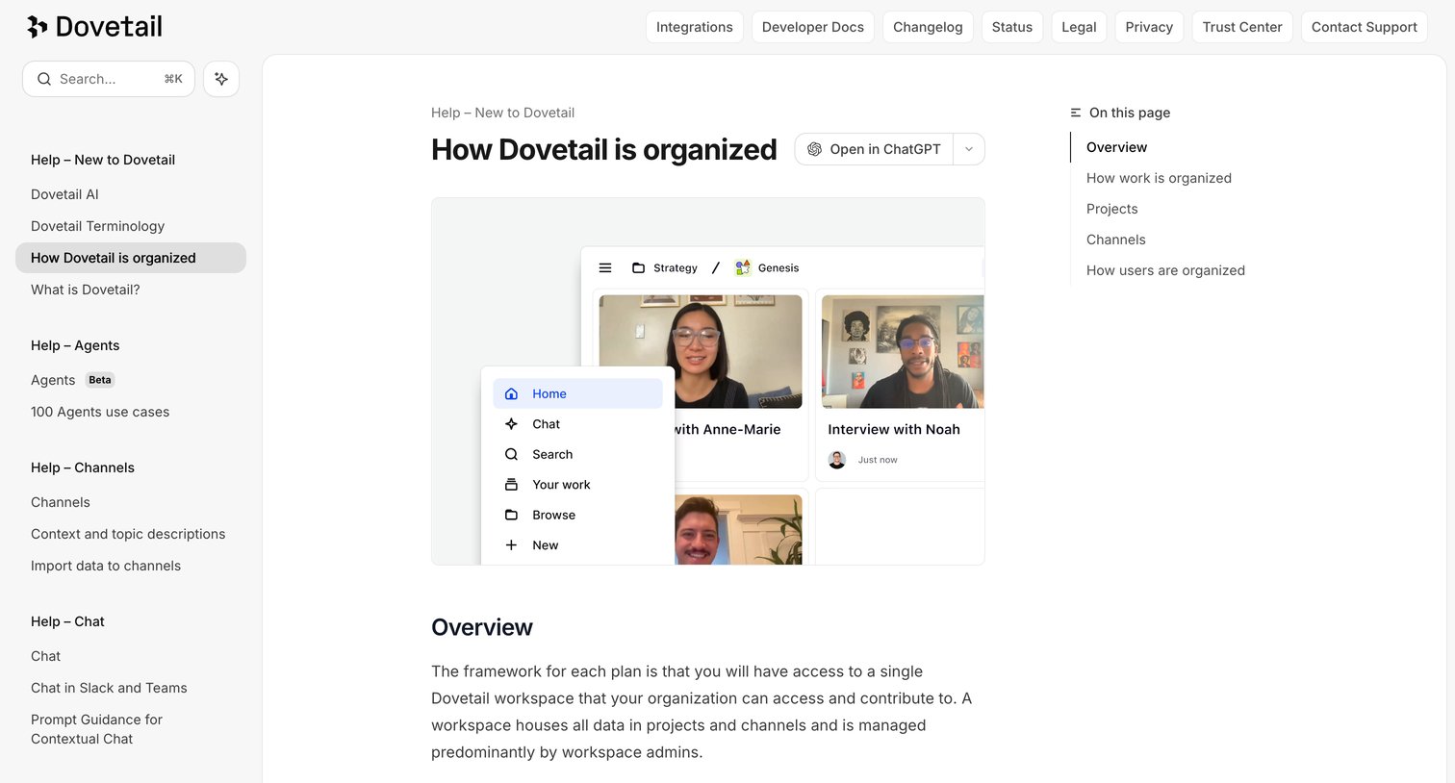The height and width of the screenshot is (783, 1455).
Task: Open the Integrations top nav link
Action: point(694,27)
